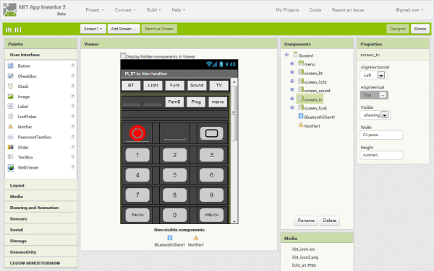Open the AlignHorizontal Left dropdown
The height and width of the screenshot is (271, 434).
coord(374,75)
